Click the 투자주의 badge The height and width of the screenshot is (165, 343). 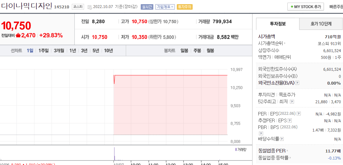coord(185,7)
